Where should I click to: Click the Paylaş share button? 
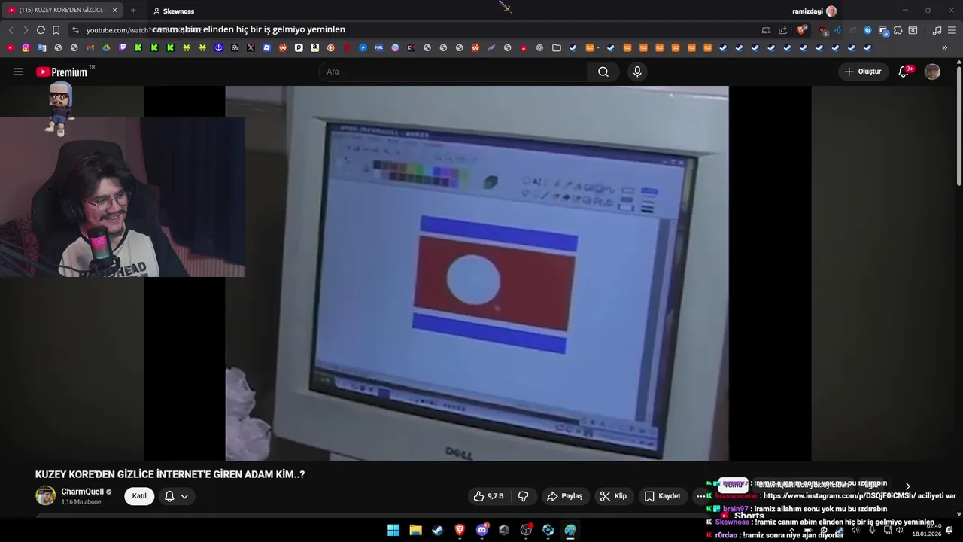565,496
